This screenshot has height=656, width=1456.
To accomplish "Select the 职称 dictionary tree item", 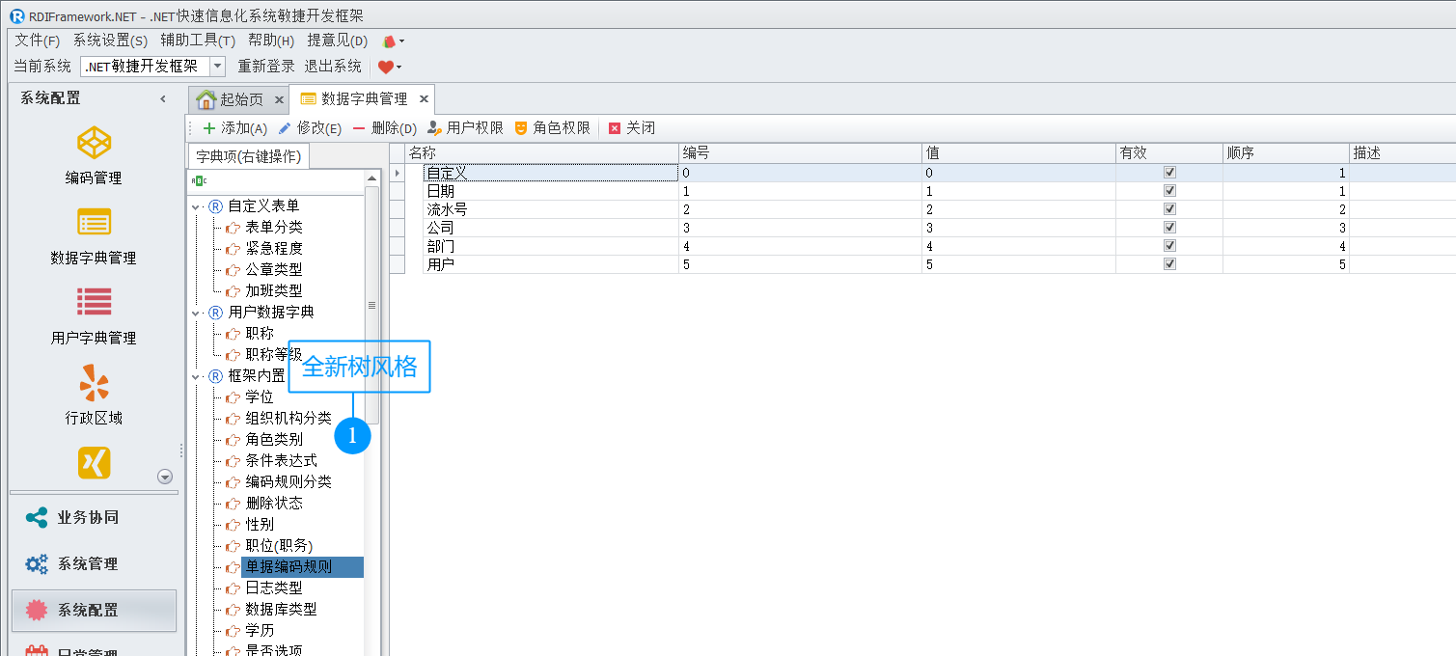I will (x=257, y=333).
